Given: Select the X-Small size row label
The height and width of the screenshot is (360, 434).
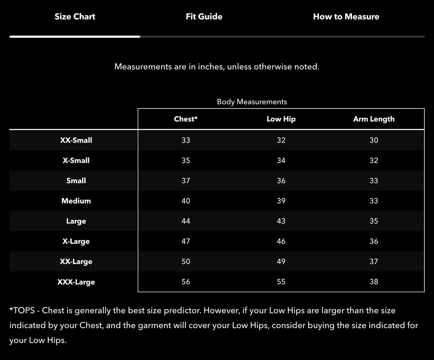Looking at the screenshot, I should pyautogui.click(x=76, y=160).
